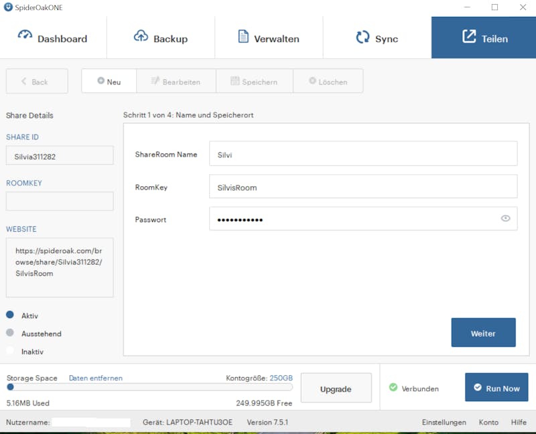The width and height of the screenshot is (536, 434).
Task: Click the Verwalten document icon
Action: pyautogui.click(x=243, y=36)
